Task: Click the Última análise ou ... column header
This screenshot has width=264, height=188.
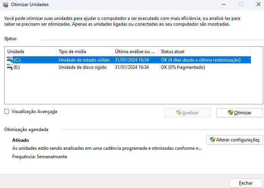Action: [x=136, y=52]
